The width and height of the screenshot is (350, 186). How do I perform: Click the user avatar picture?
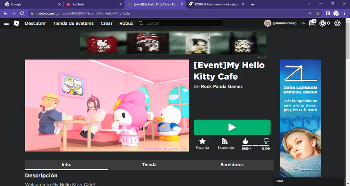tap(268, 23)
